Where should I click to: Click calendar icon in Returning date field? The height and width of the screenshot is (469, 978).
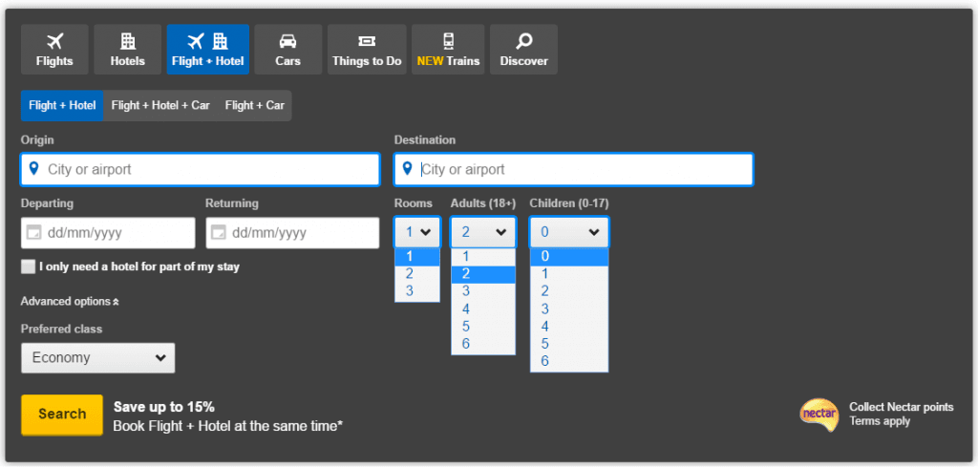219,233
